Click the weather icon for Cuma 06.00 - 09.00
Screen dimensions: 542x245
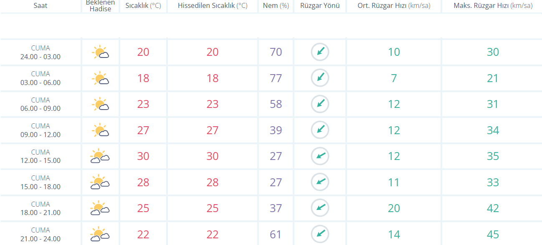point(101,104)
